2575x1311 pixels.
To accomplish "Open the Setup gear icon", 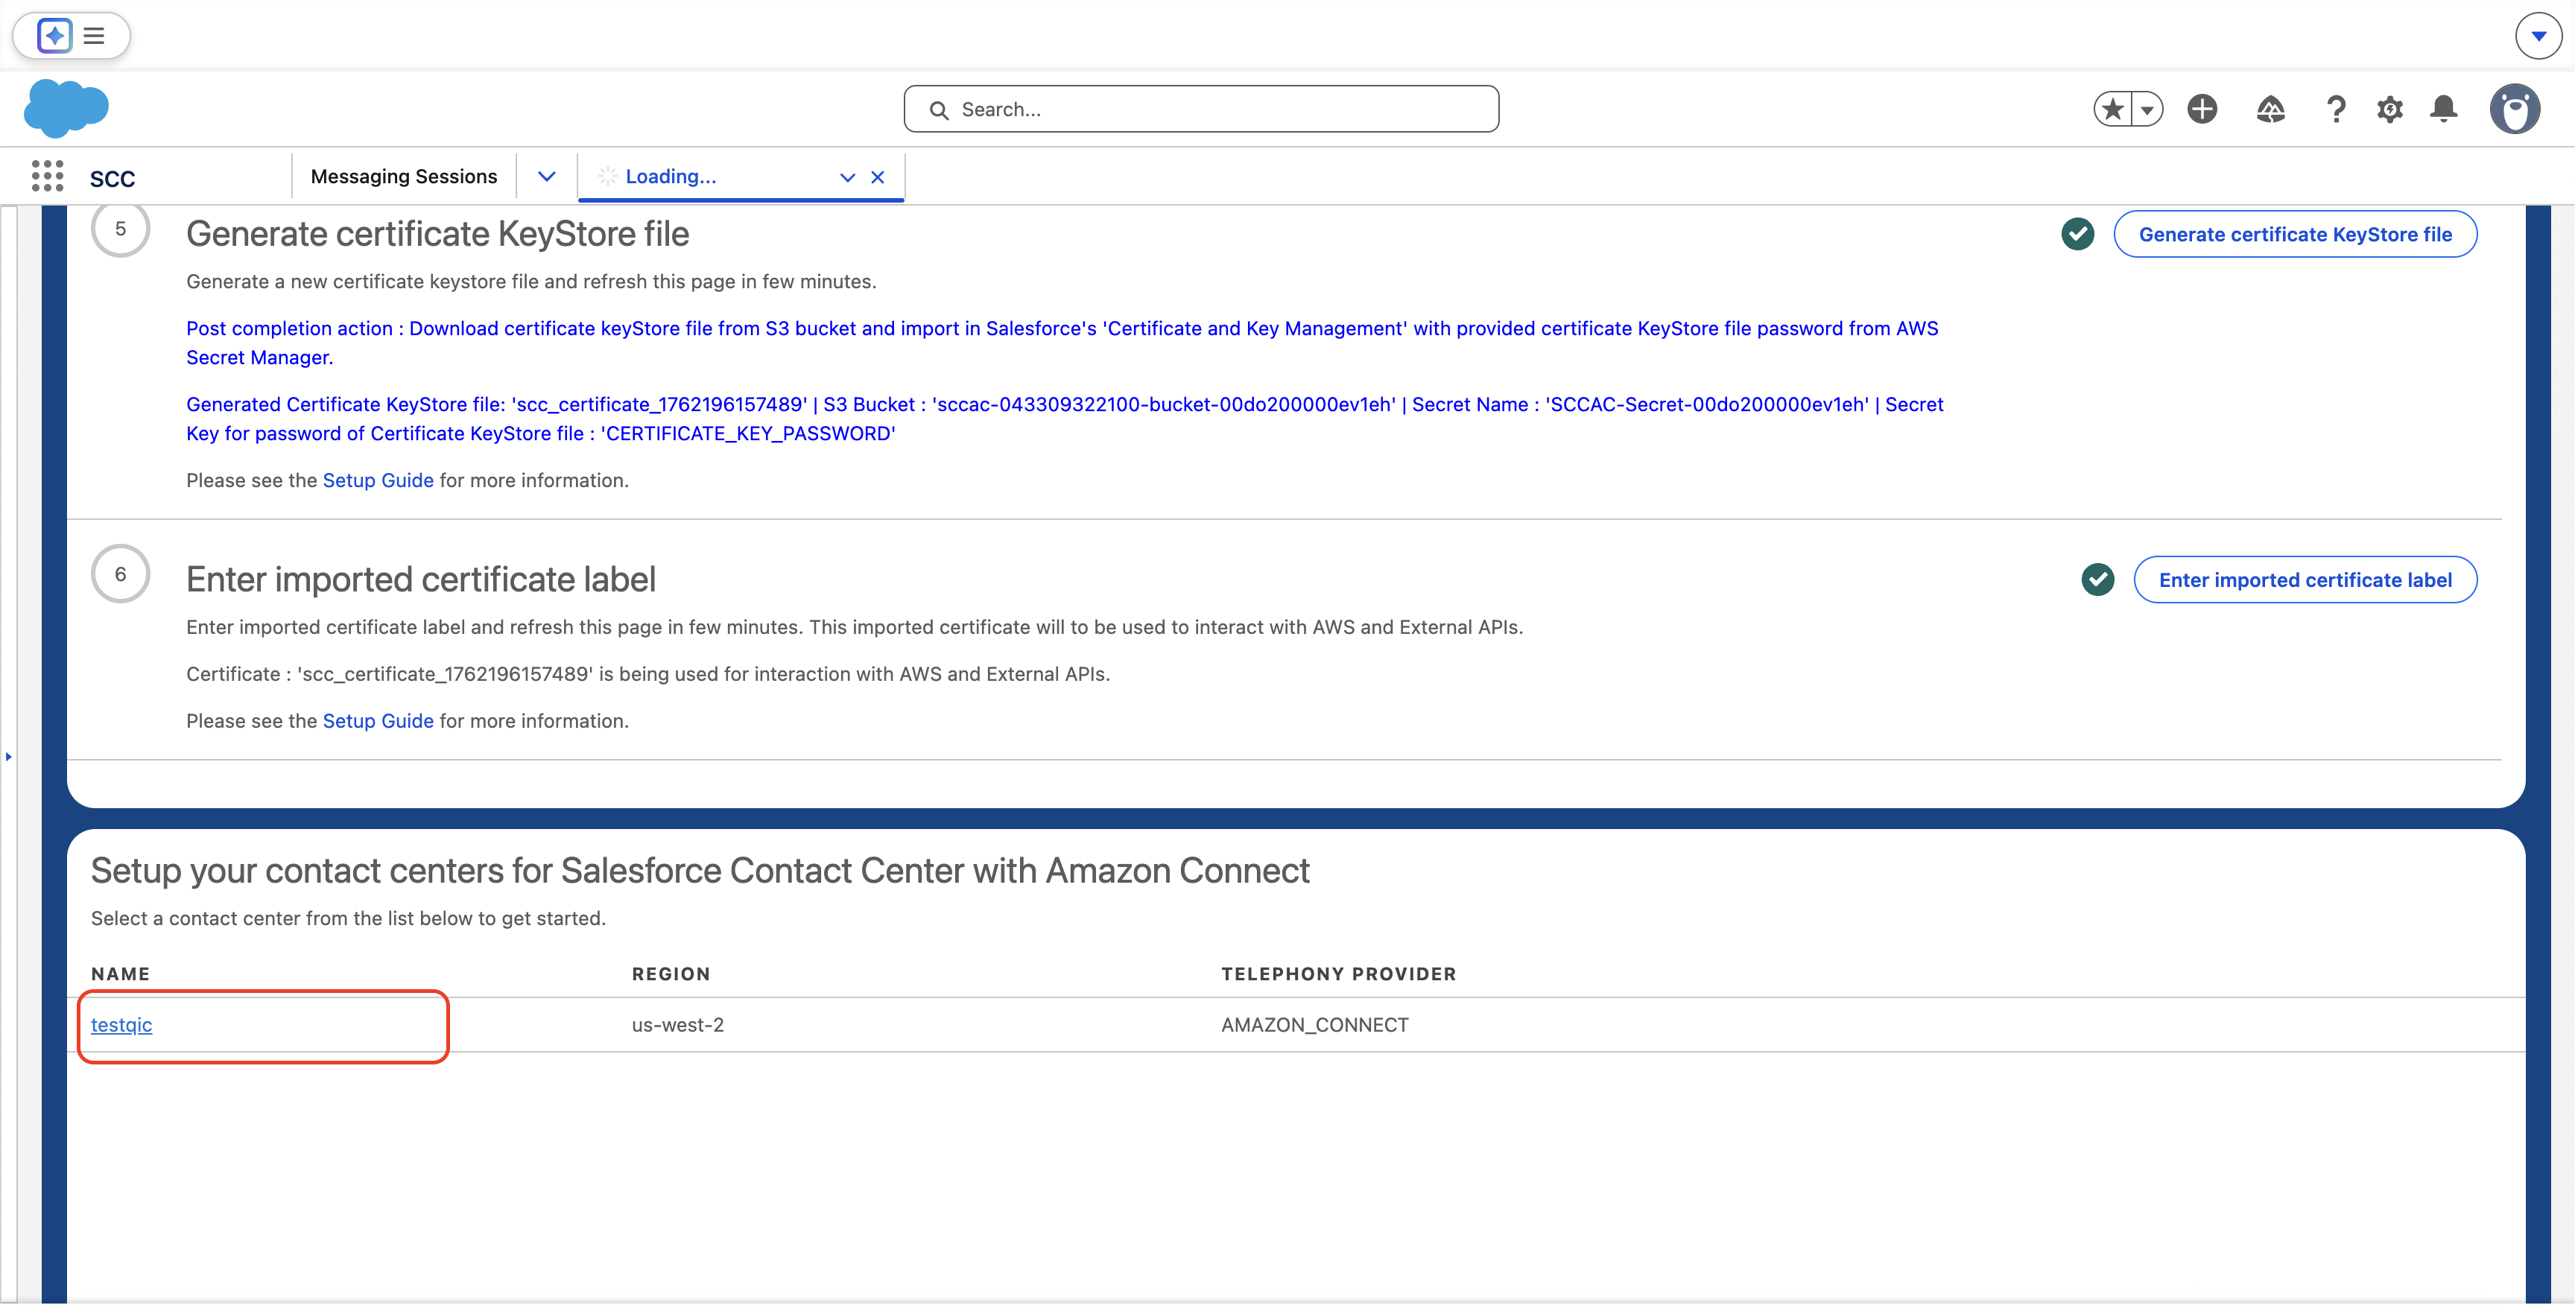I will (x=2389, y=109).
